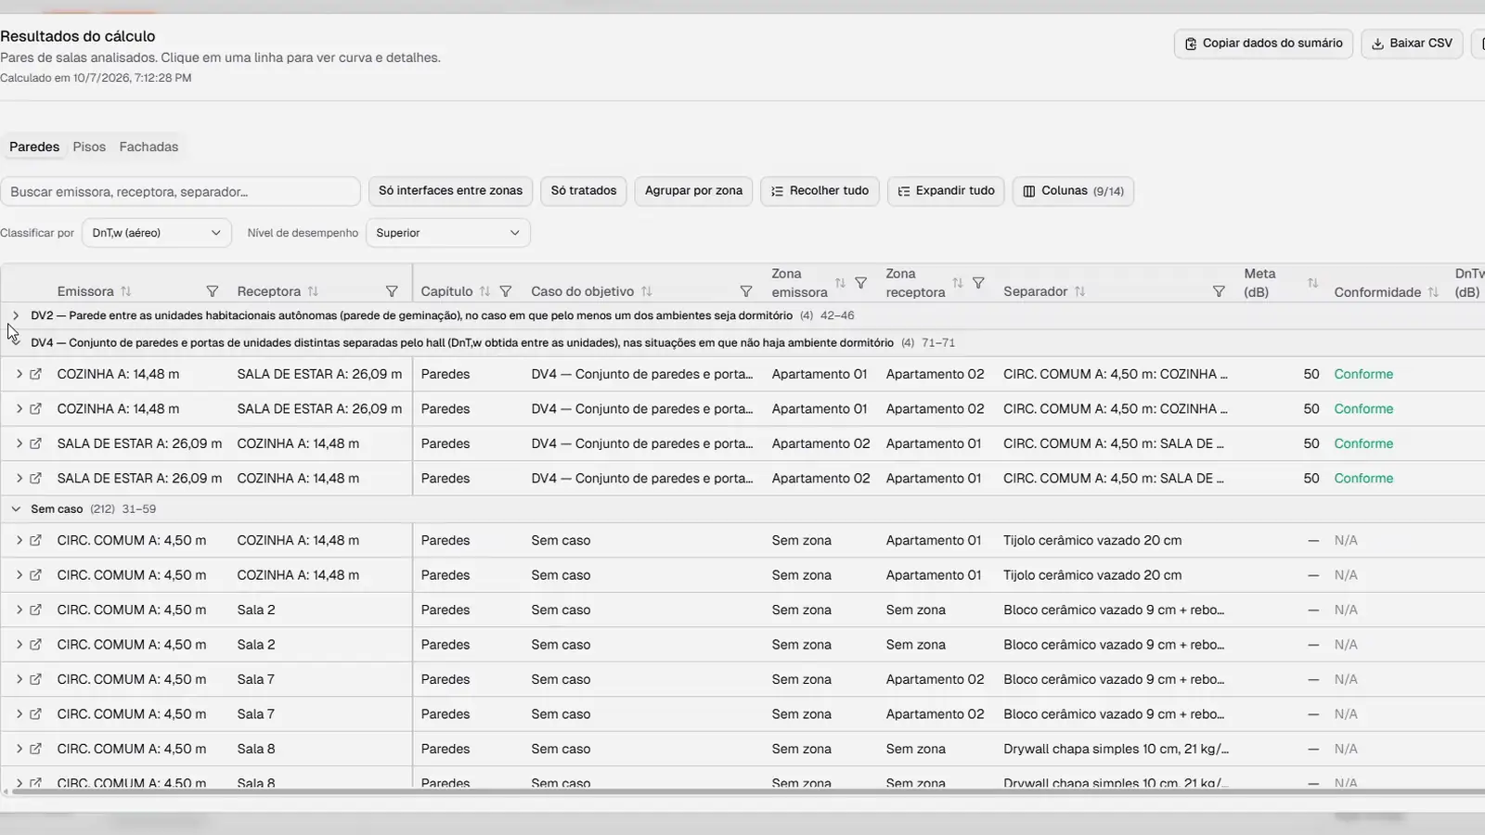This screenshot has width=1485, height=835.
Task: Sort by the Capítulo column
Action: 484,291
